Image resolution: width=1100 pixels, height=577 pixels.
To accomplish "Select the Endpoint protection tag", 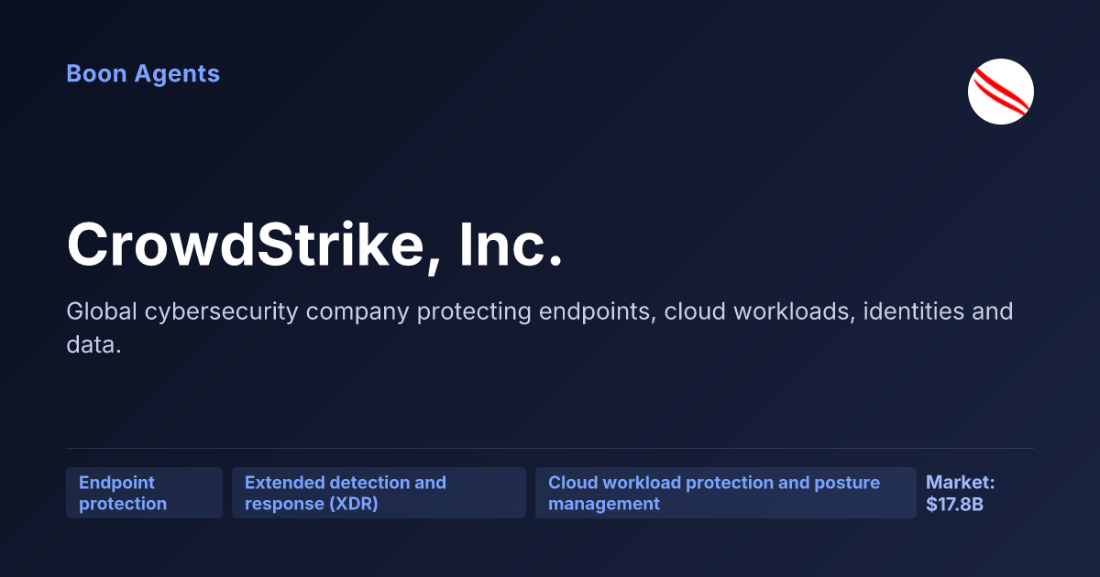I will click(x=144, y=493).
